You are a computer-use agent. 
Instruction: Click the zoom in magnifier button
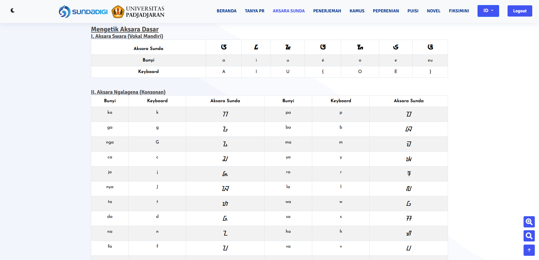pyautogui.click(x=529, y=222)
